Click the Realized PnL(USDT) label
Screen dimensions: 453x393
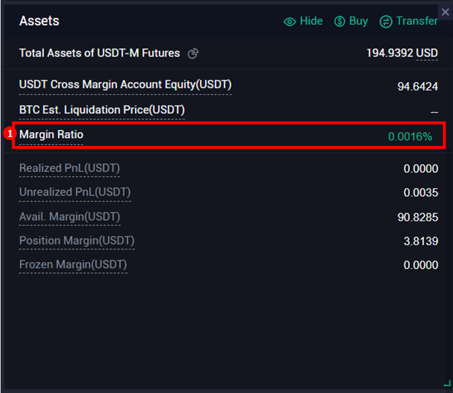[x=69, y=169]
